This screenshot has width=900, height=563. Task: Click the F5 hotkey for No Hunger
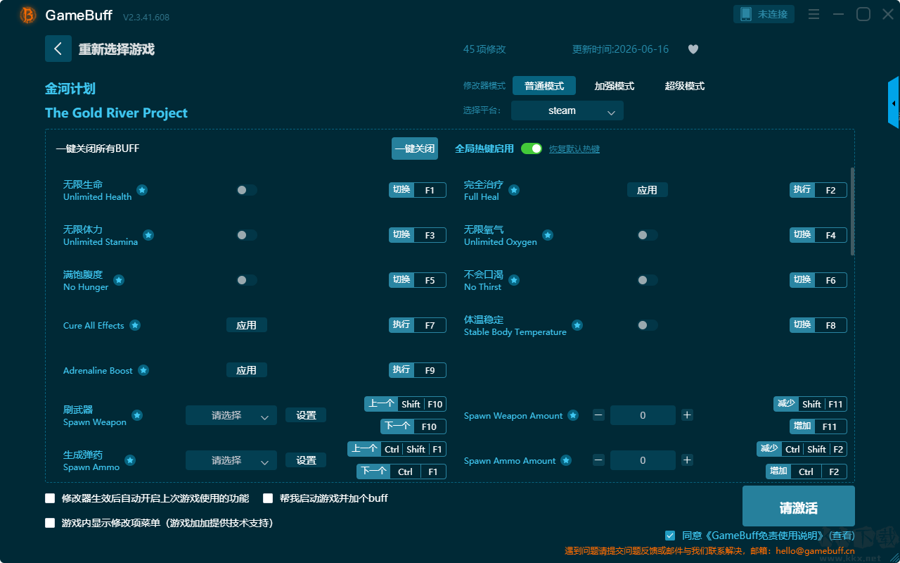pos(430,280)
